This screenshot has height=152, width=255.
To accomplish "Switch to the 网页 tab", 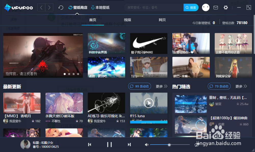I will click(x=162, y=20).
